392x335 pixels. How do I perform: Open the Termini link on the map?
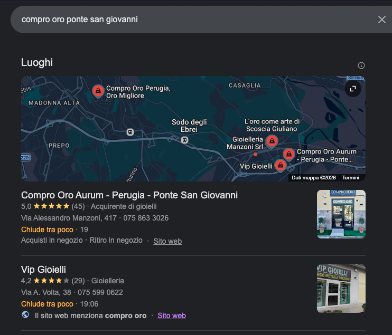click(x=350, y=178)
